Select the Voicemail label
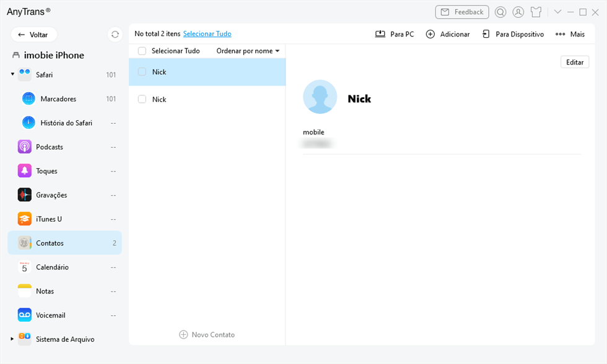This screenshot has height=364, width=607. 51,315
